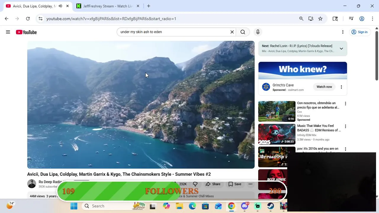Open Microsoft Edge from the taskbar
379x213 pixels.
pos(192,206)
